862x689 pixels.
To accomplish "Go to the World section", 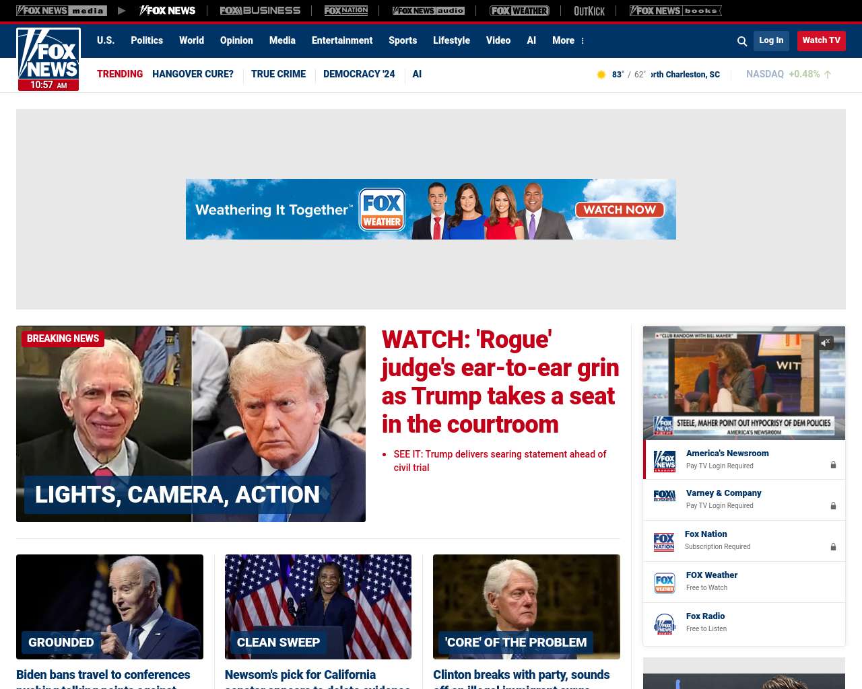I will (191, 40).
